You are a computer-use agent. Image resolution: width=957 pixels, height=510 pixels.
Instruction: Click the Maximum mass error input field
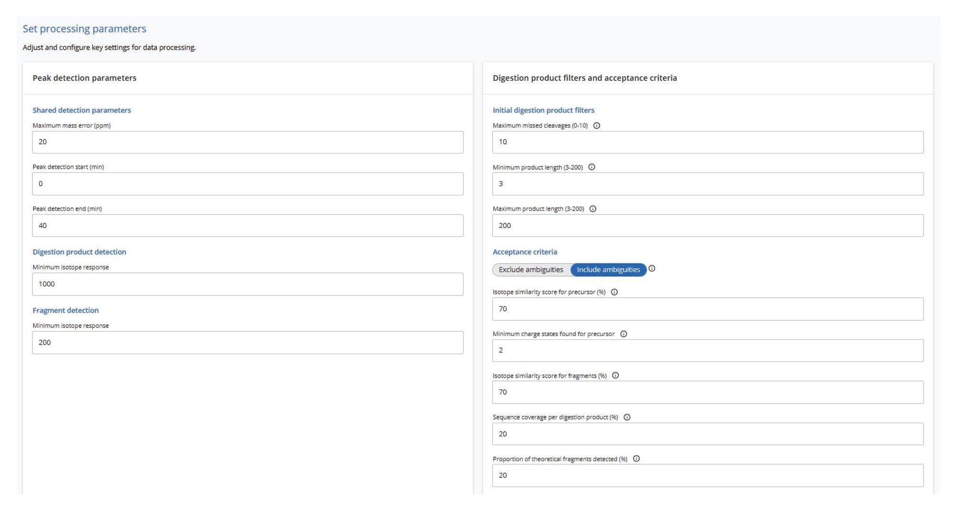pyautogui.click(x=247, y=141)
